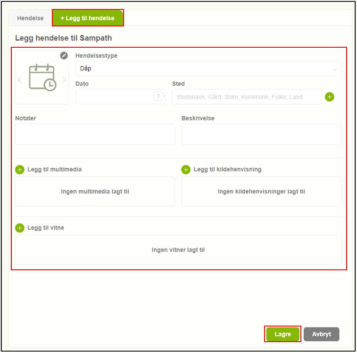Click plus icon for Legg til vitne
The width and height of the screenshot is (357, 353).
pos(20,228)
